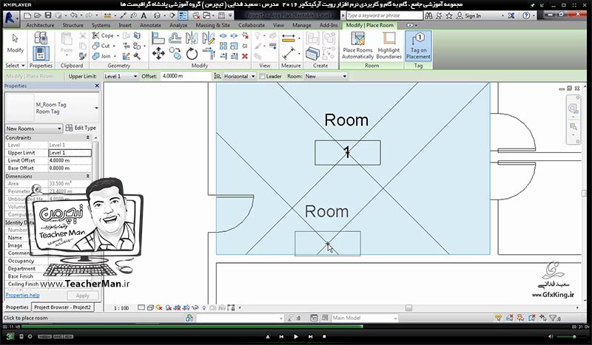Click the Upper Limit Level 1 property value
This screenshot has height=345, width=592.
coord(70,153)
